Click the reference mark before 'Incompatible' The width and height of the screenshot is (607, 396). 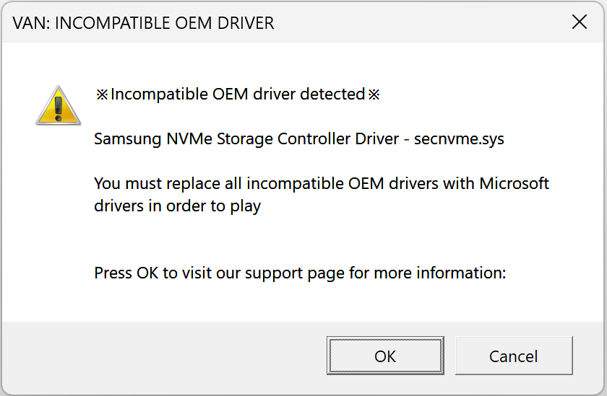tap(102, 94)
